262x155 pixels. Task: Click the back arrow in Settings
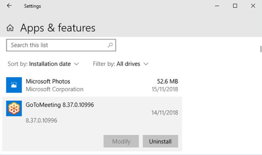[x=9, y=6]
